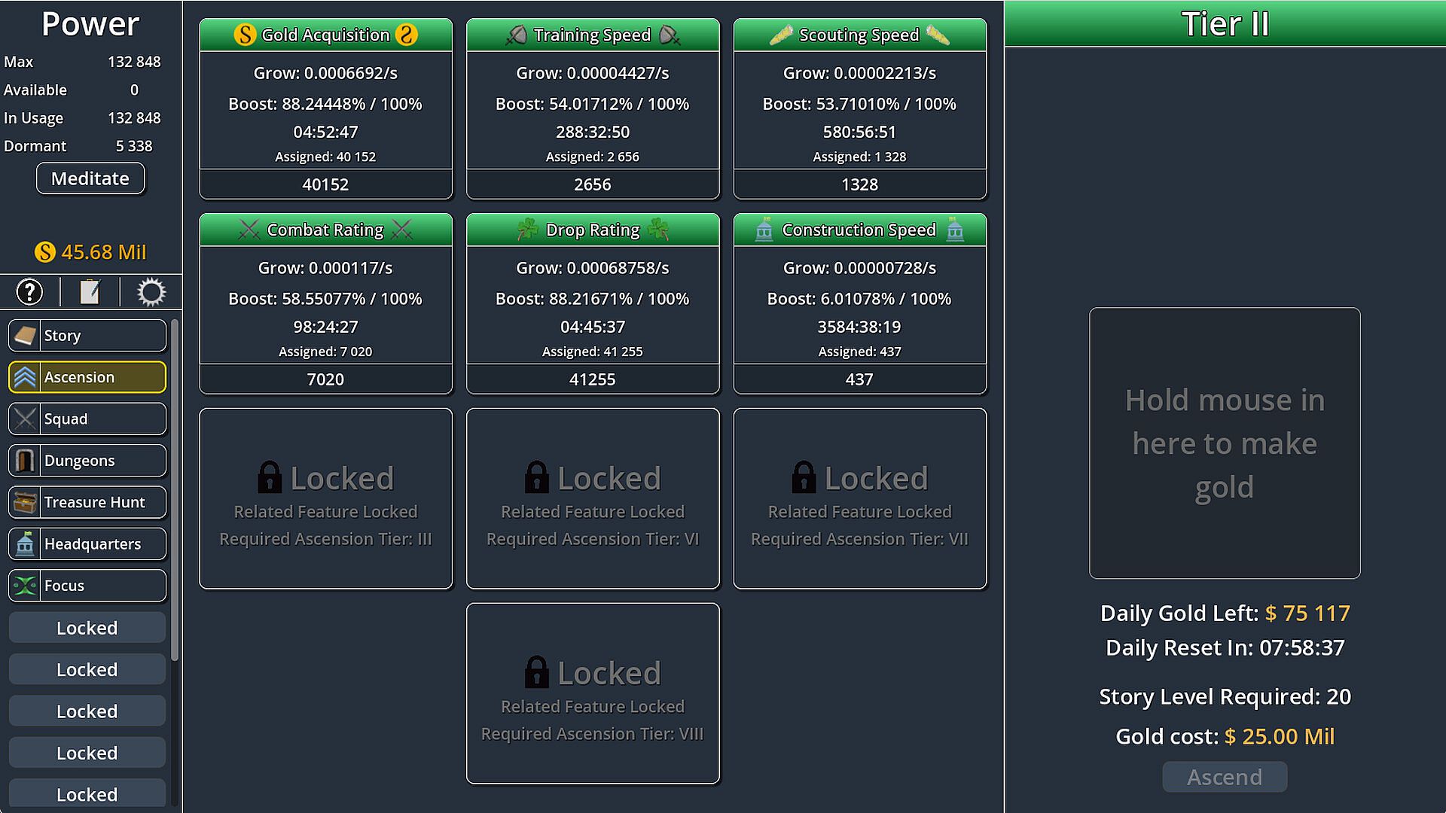
Task: Click the Ascend button
Action: coord(1225,777)
